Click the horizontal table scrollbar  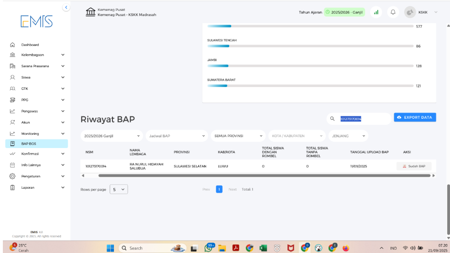pyautogui.click(x=264, y=175)
